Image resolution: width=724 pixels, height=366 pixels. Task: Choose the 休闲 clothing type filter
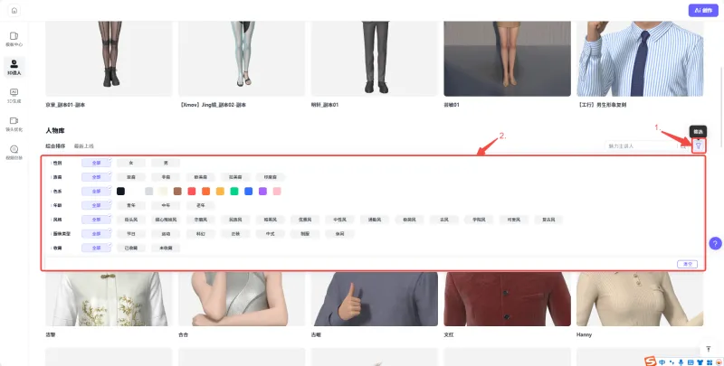point(340,234)
